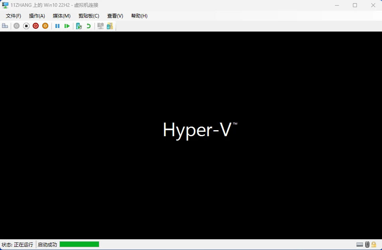The image size is (382, 250).
Task: Click the server and building toolbar icon
Action: pyautogui.click(x=110, y=26)
